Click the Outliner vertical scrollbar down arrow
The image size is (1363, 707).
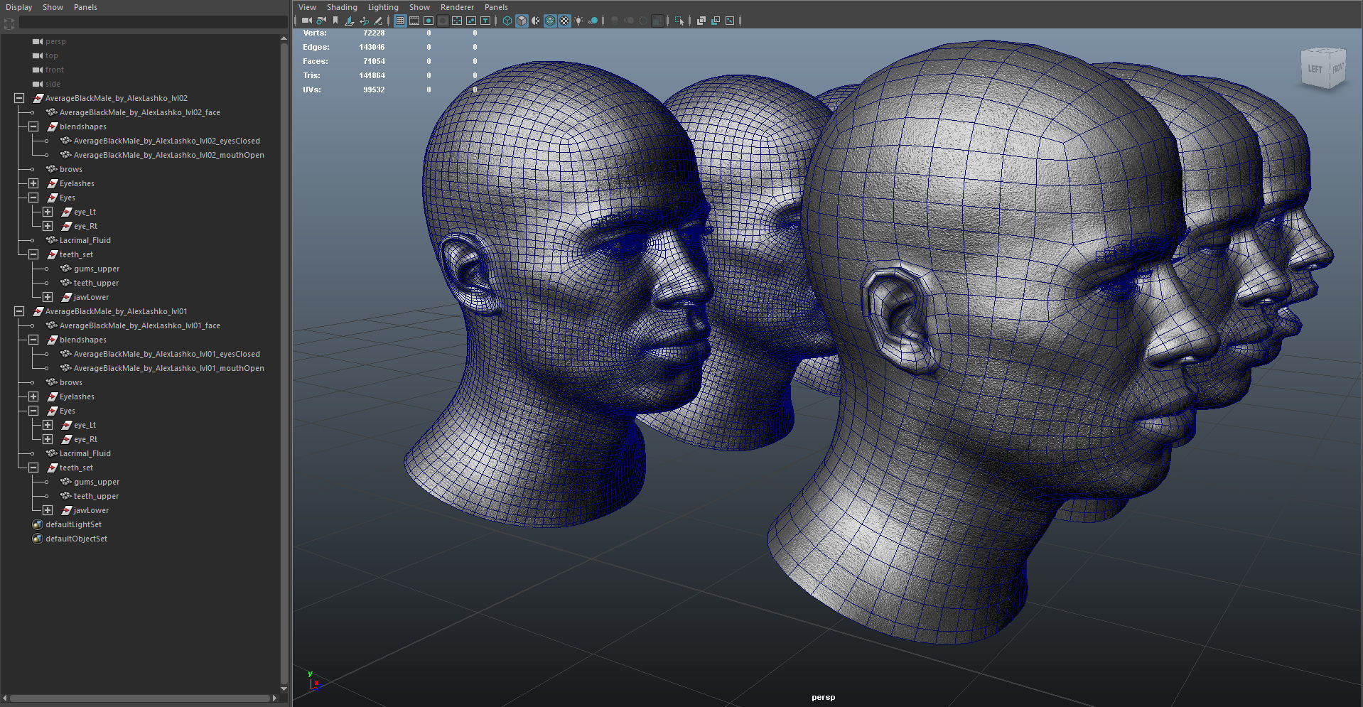point(284,689)
